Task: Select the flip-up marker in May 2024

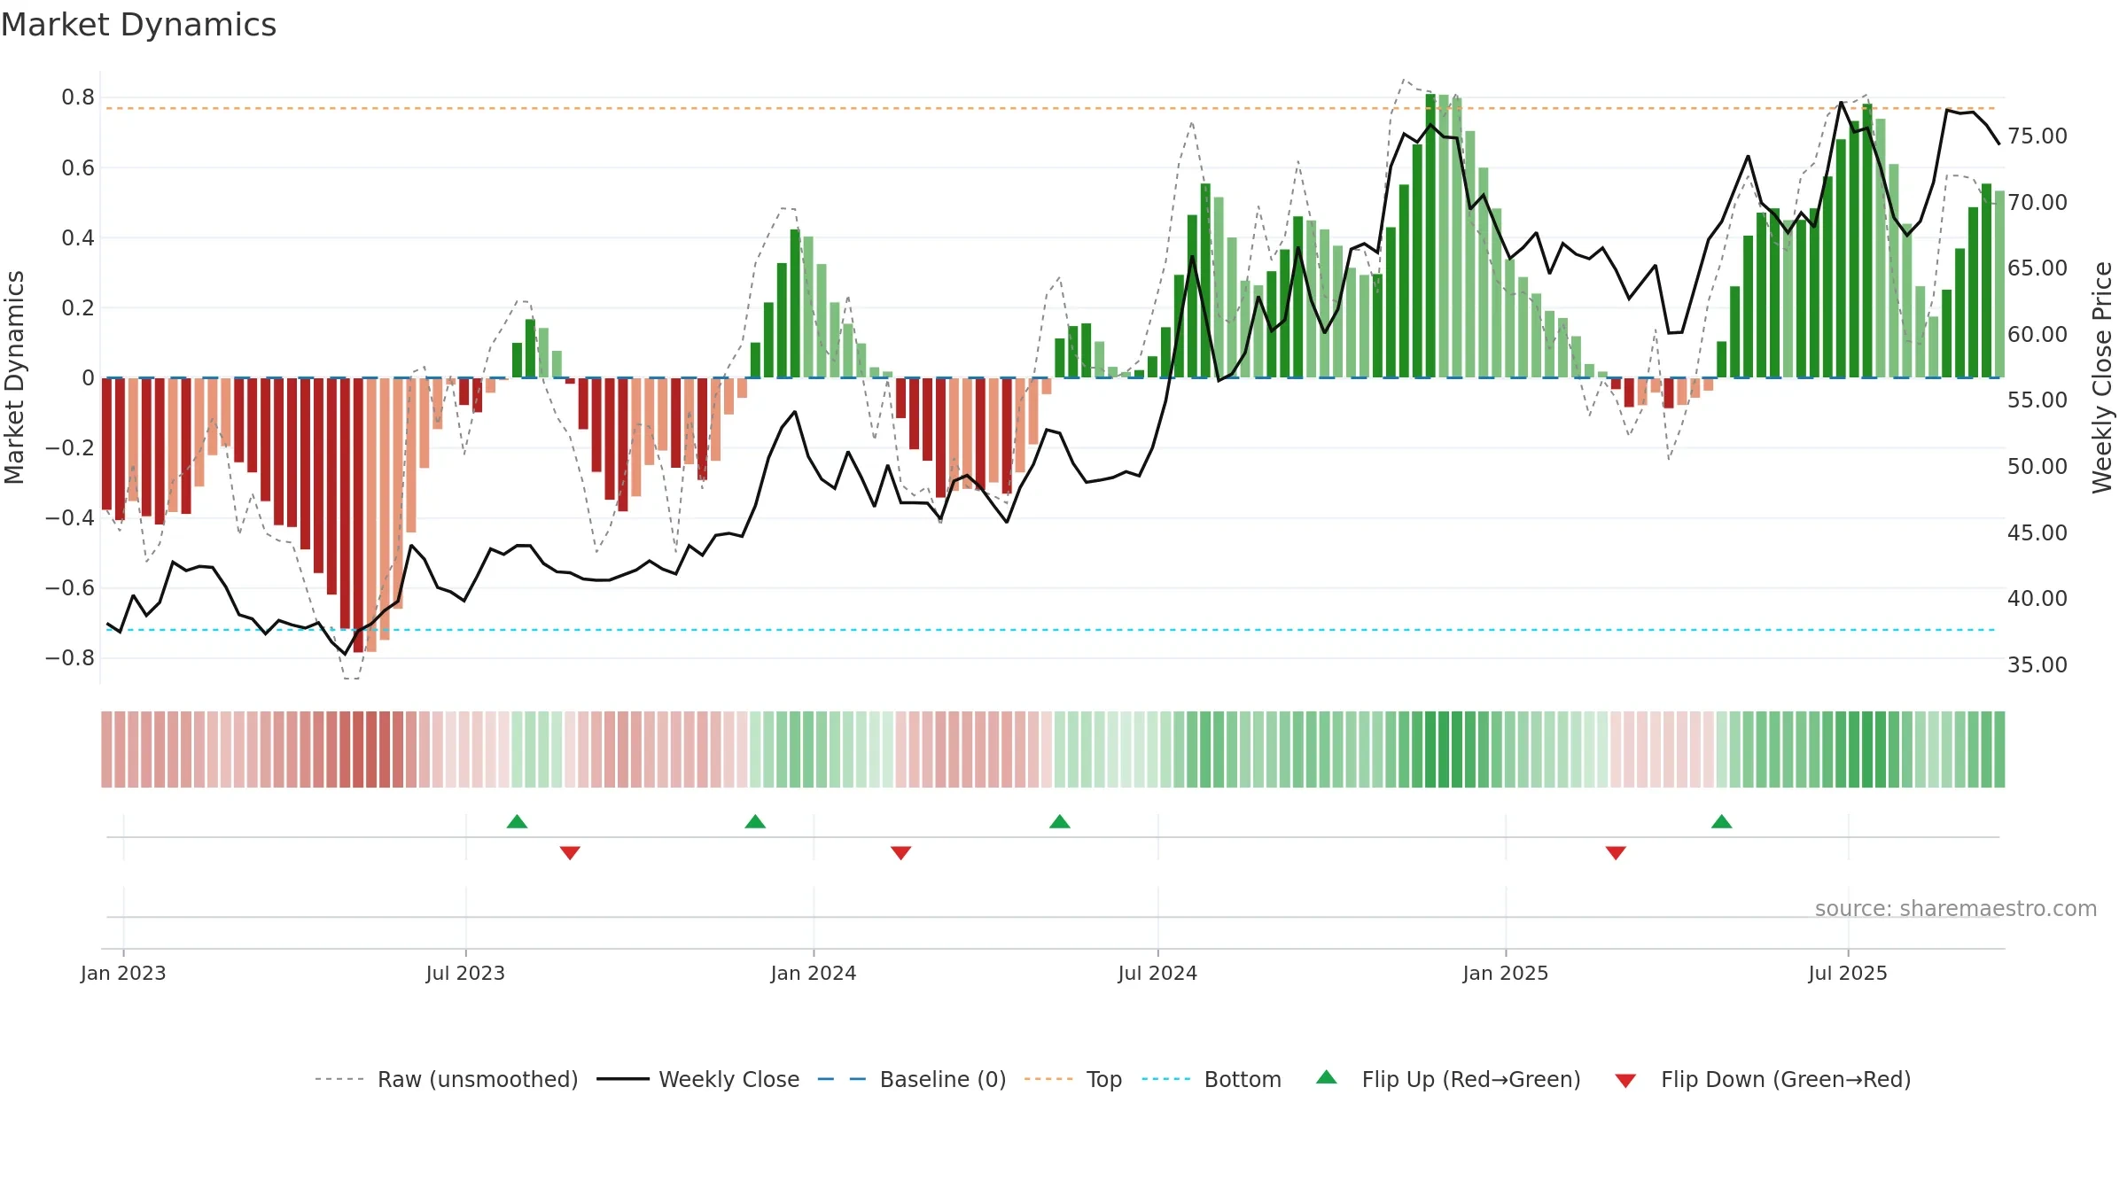Action: (x=1060, y=821)
